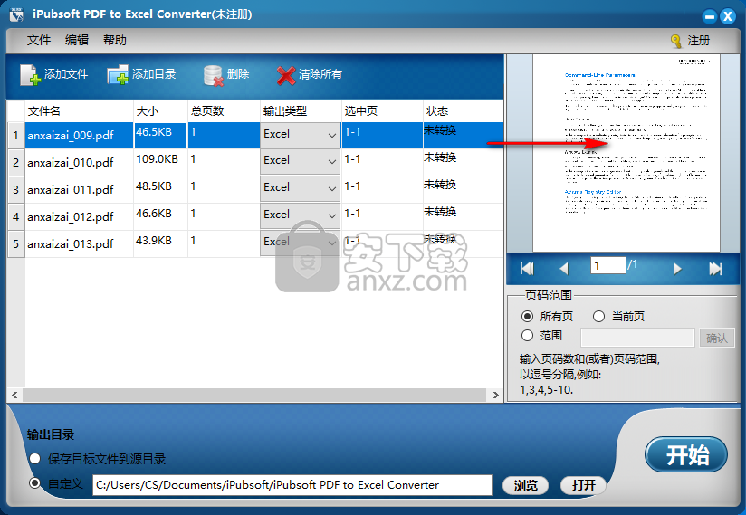Click the 浏览 browse button
The width and height of the screenshot is (746, 515).
pos(526,485)
